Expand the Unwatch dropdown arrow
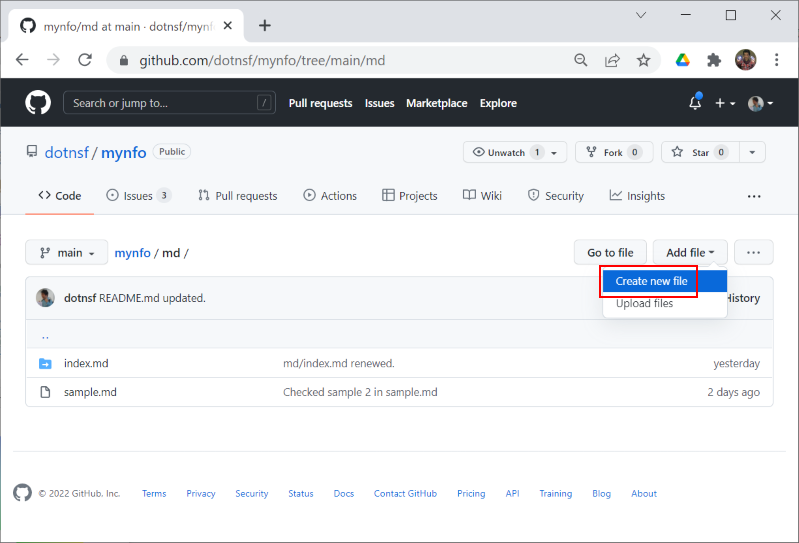The width and height of the screenshot is (799, 543). [x=555, y=153]
